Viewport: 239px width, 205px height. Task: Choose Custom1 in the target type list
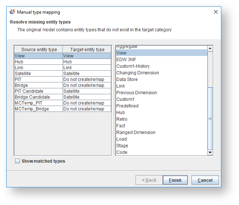(x=162, y=99)
